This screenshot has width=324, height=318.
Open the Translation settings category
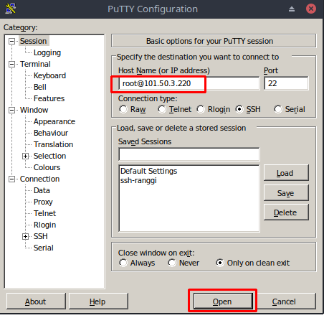pyautogui.click(x=53, y=144)
